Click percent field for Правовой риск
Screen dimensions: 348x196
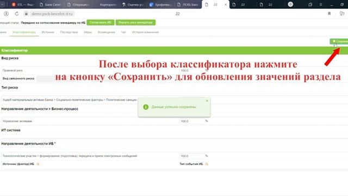192,70
